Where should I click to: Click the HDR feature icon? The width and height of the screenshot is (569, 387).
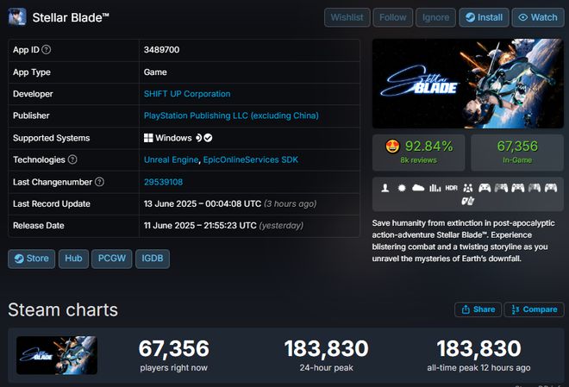(x=452, y=188)
